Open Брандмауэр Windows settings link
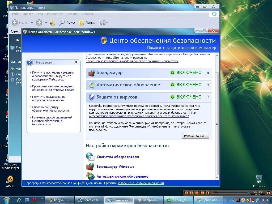Screen dimensions: 272x204 [115, 167]
